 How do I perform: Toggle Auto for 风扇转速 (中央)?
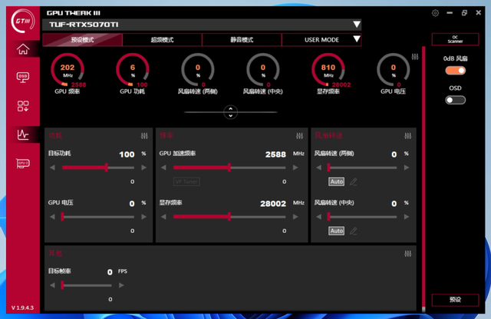(337, 231)
